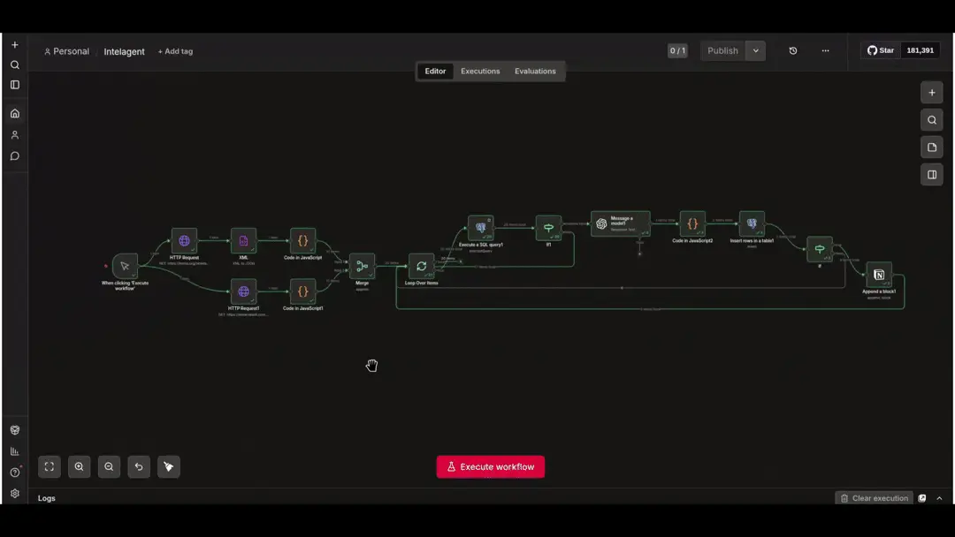
Task: Zoom in on the canvas
Action: coord(80,466)
